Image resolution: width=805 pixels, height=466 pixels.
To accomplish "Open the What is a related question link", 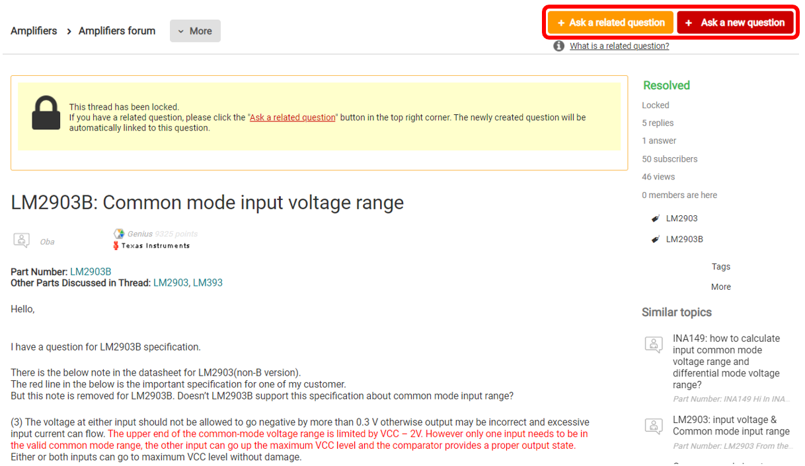I will pos(619,46).
